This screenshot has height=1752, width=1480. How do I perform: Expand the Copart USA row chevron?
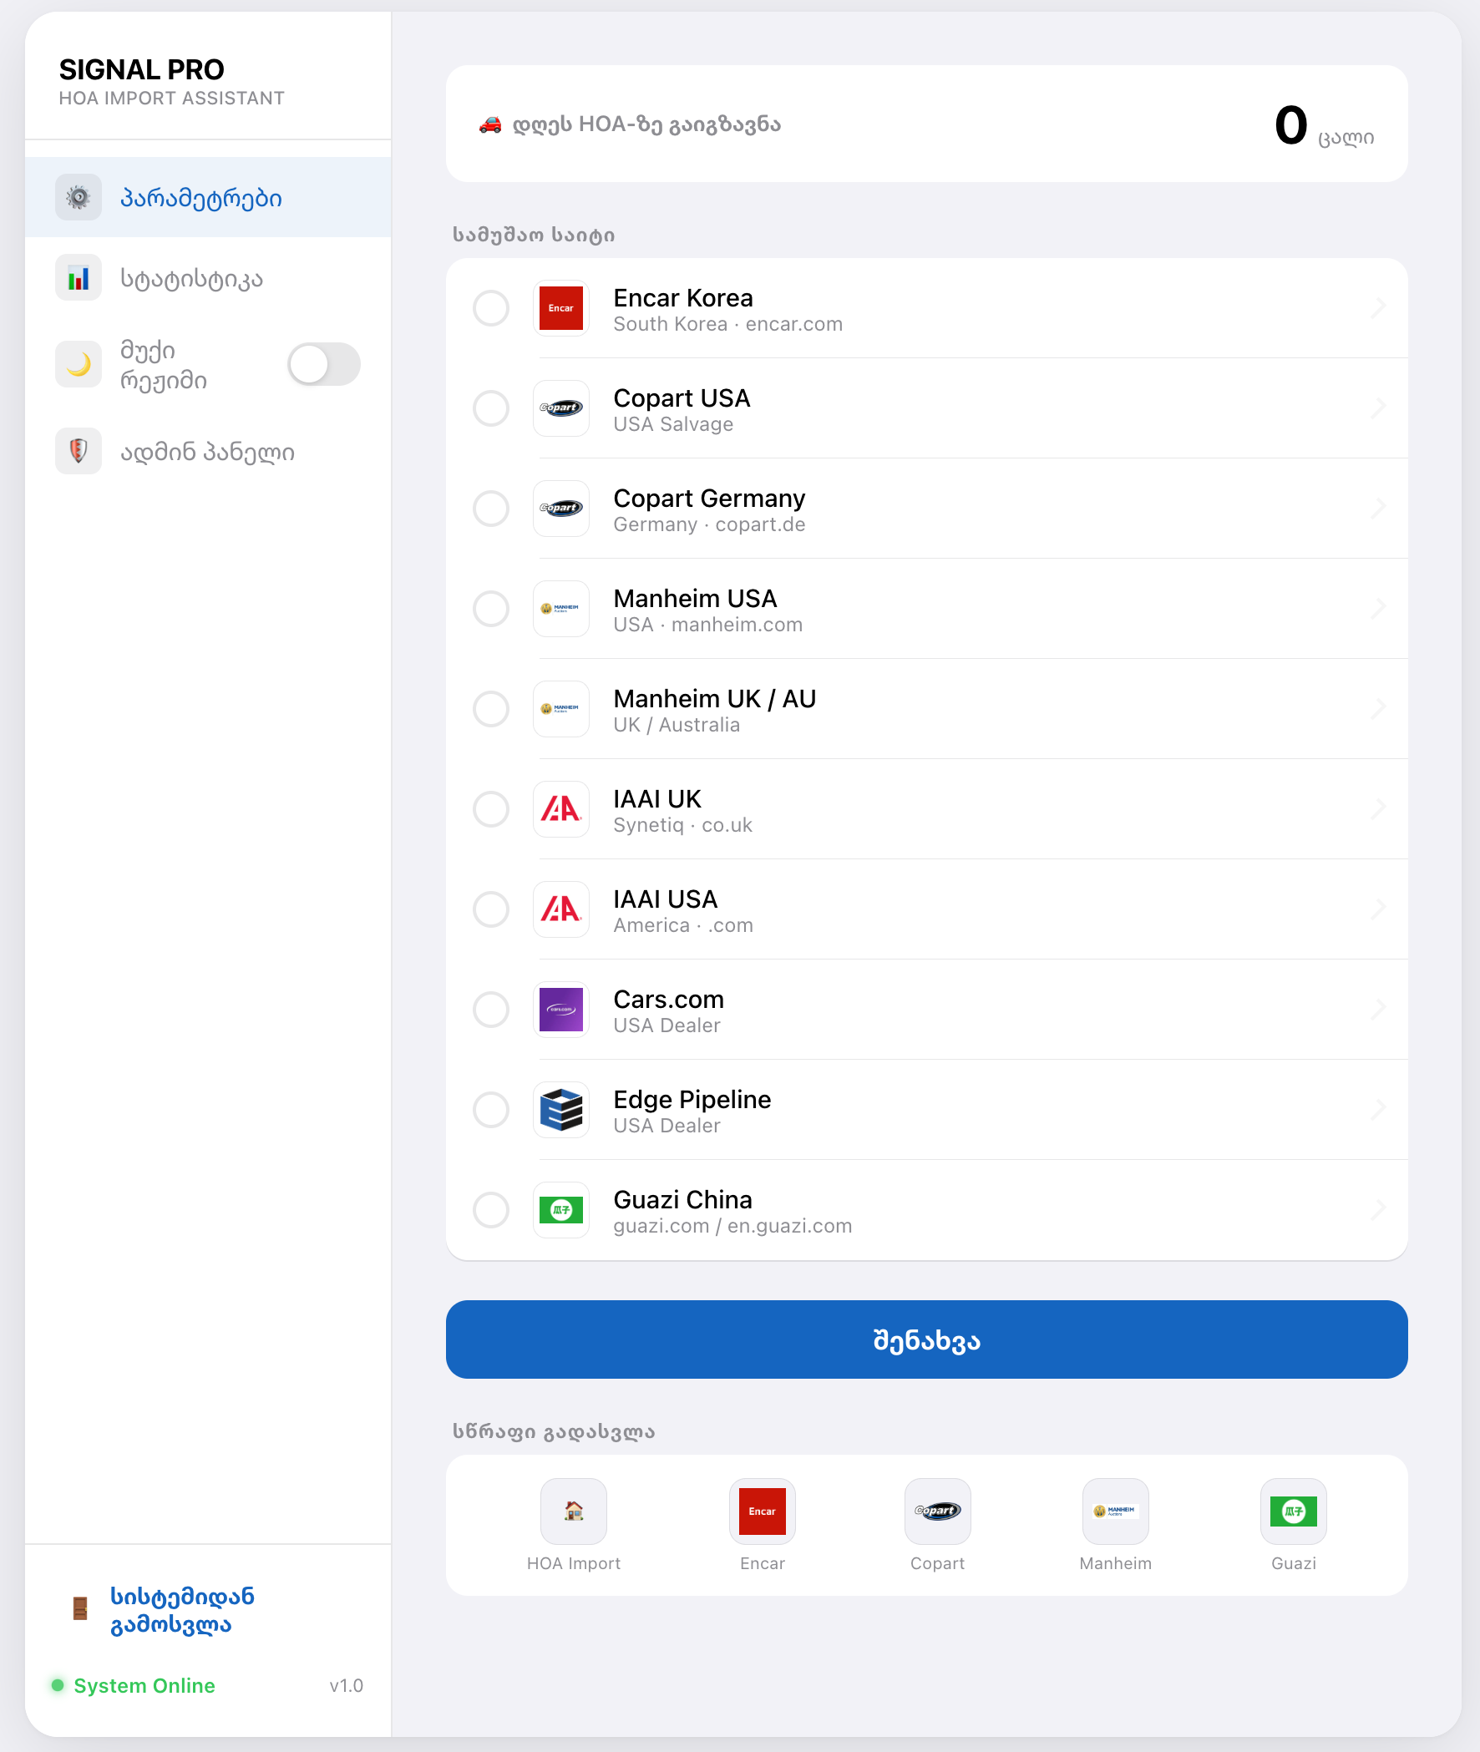click(x=1378, y=408)
